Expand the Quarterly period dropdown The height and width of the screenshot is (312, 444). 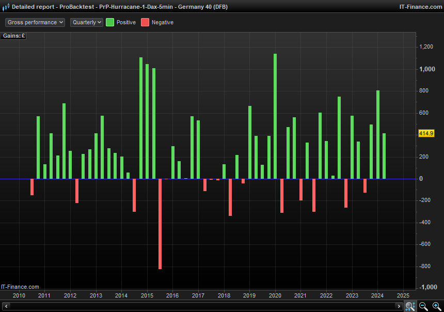(x=87, y=22)
